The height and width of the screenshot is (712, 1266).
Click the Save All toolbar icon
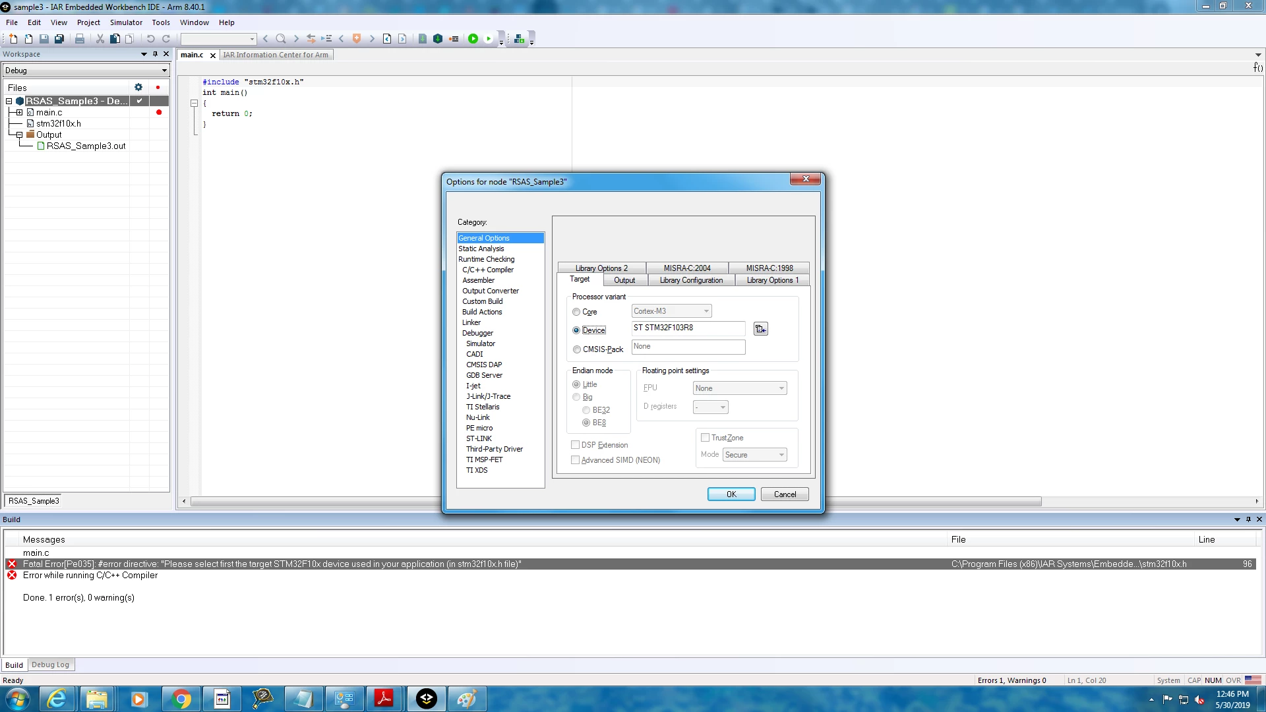(59, 39)
